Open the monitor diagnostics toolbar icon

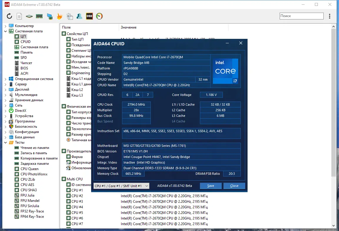pyautogui.click(x=50, y=16)
